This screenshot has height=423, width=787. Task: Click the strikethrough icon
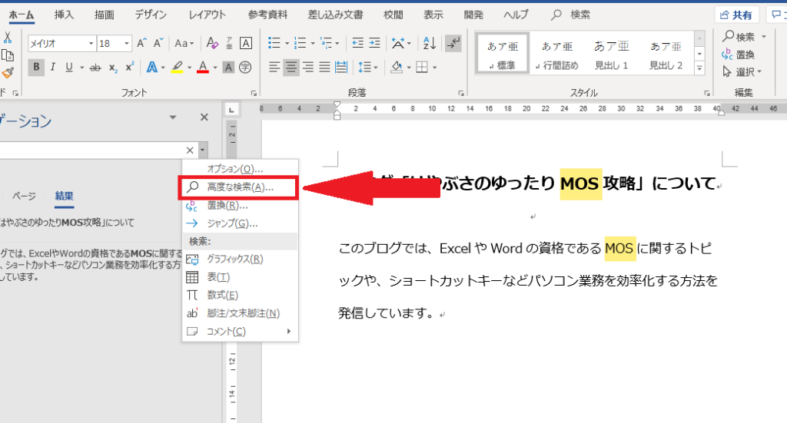(x=95, y=67)
